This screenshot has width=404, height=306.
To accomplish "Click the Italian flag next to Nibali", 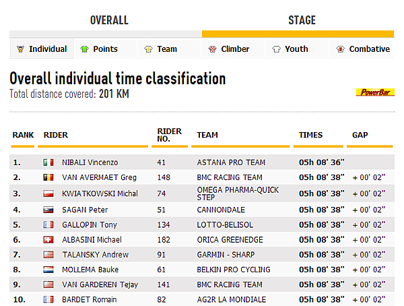I will point(48,162).
